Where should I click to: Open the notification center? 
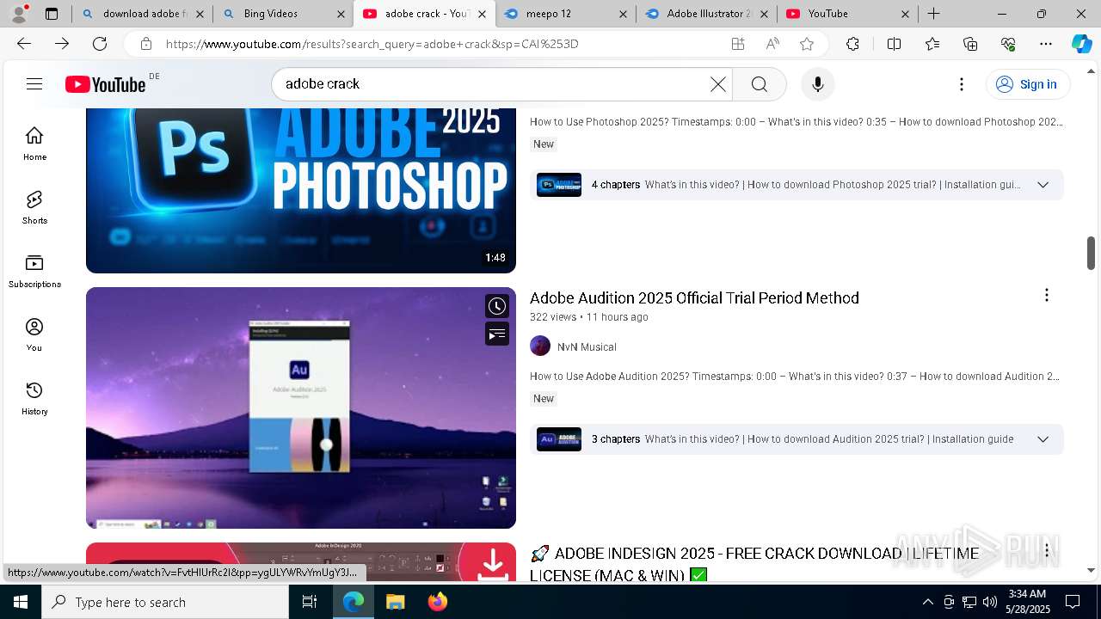click(1073, 602)
